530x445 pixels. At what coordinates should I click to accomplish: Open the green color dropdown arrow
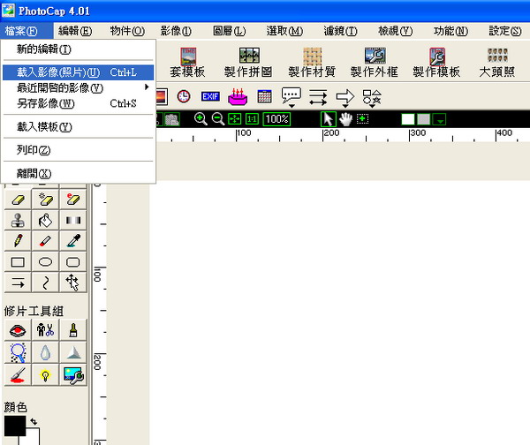click(x=439, y=119)
